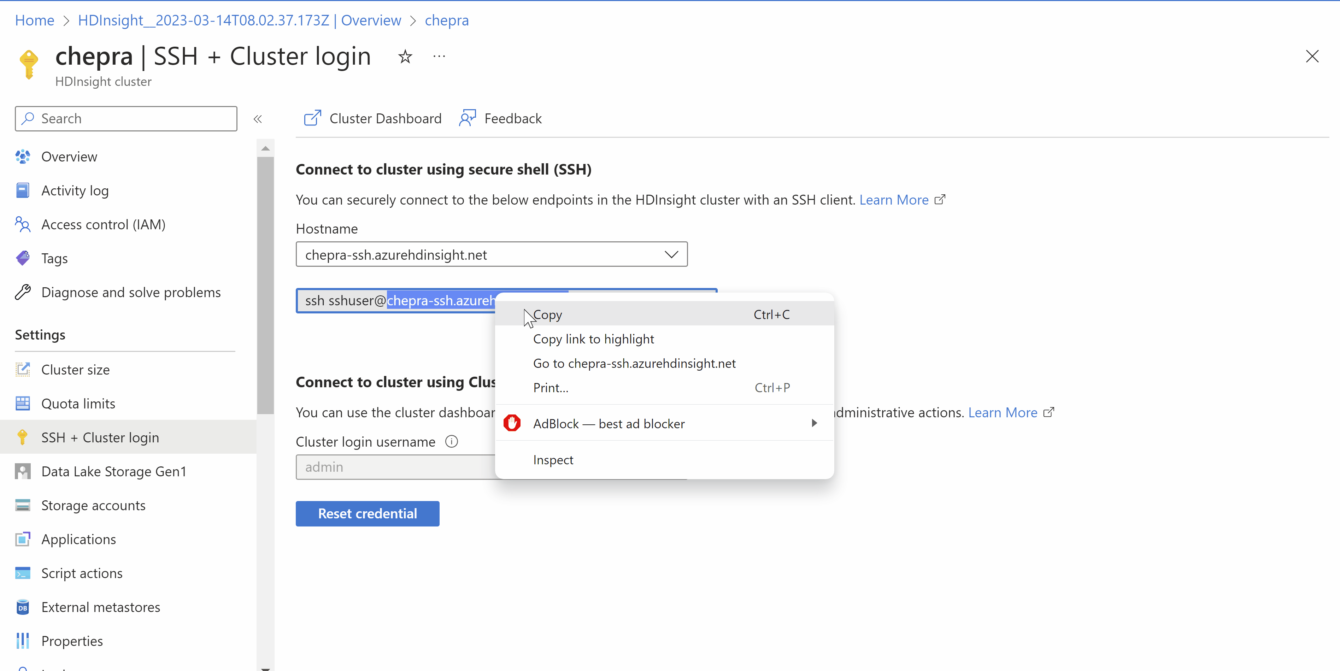Open the Hostname dropdown
The height and width of the screenshot is (671, 1340).
pyautogui.click(x=492, y=254)
